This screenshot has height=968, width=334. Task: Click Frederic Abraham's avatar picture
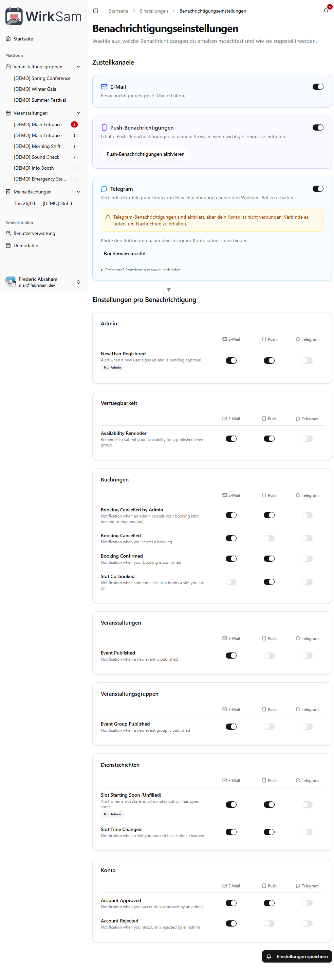(11, 282)
